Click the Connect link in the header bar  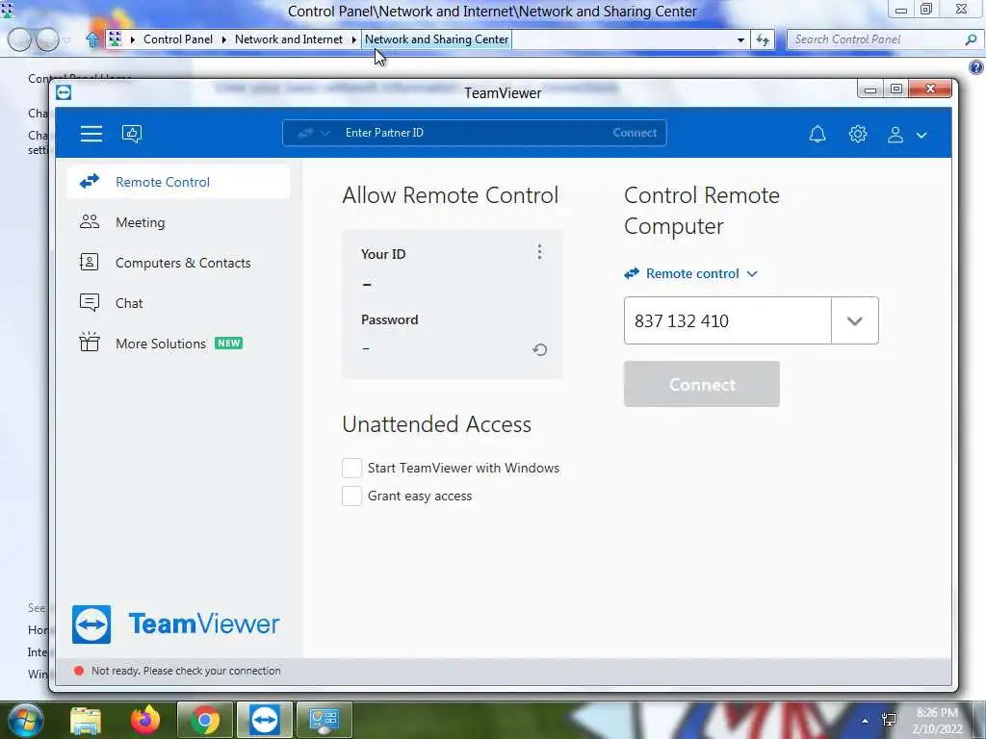635,133
